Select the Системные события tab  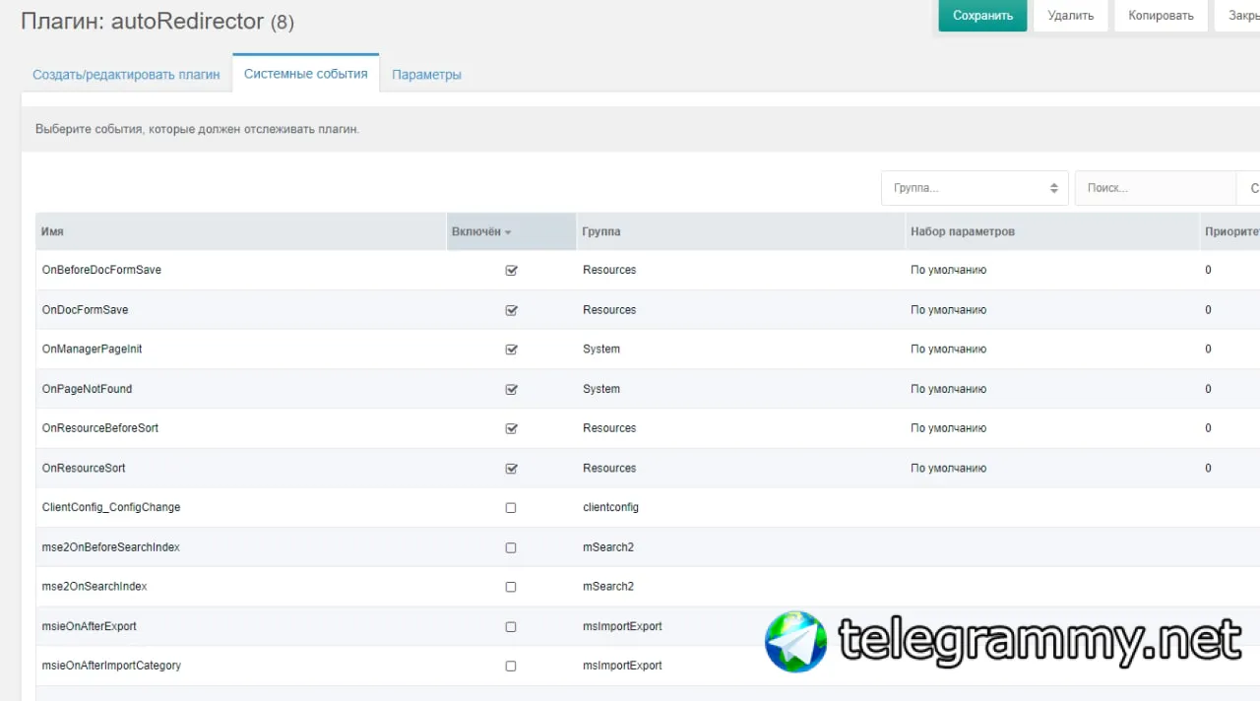click(306, 74)
